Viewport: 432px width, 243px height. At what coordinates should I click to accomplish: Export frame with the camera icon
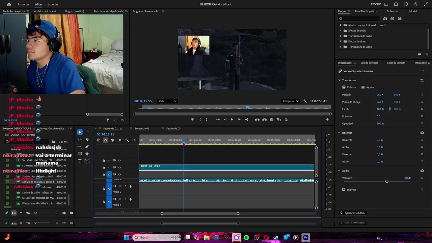click(272, 119)
